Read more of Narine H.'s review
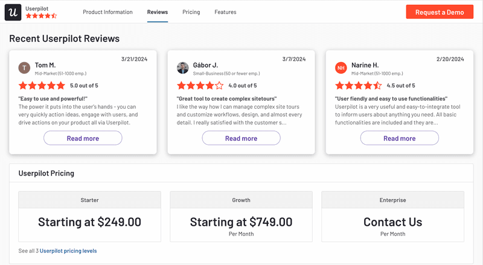Image resolution: width=483 pixels, height=265 pixels. coord(400,138)
